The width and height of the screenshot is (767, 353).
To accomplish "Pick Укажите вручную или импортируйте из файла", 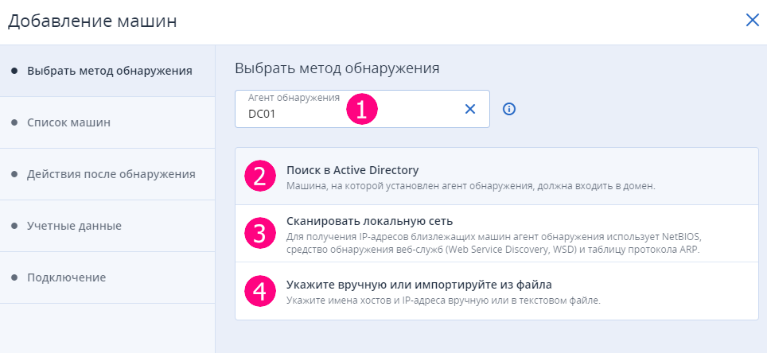I will coord(496,291).
